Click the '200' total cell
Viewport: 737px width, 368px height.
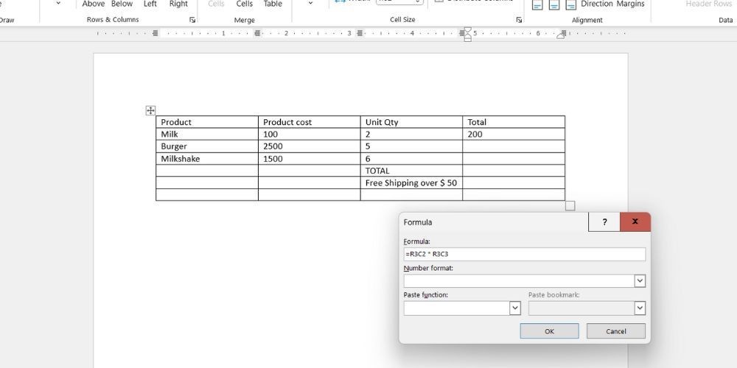point(514,134)
